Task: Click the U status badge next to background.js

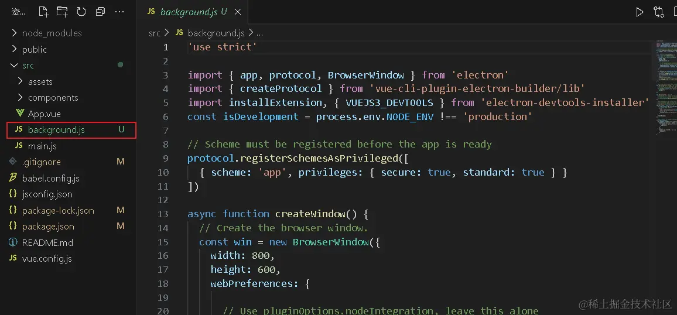Action: pyautogui.click(x=121, y=130)
